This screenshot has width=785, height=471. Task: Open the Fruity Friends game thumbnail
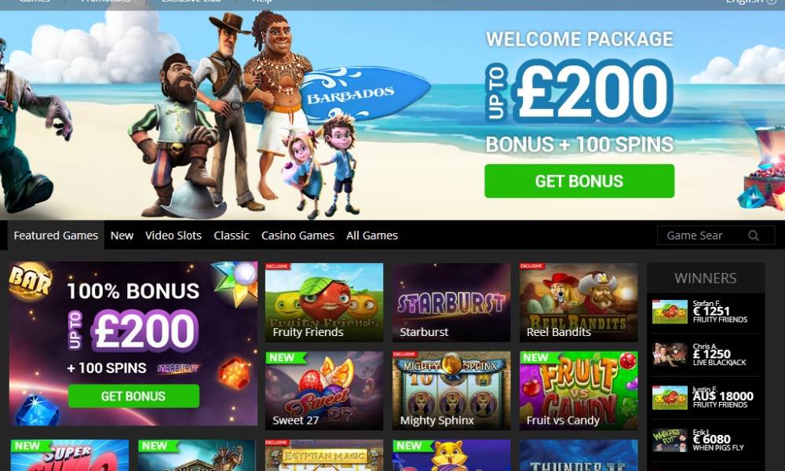click(x=324, y=302)
